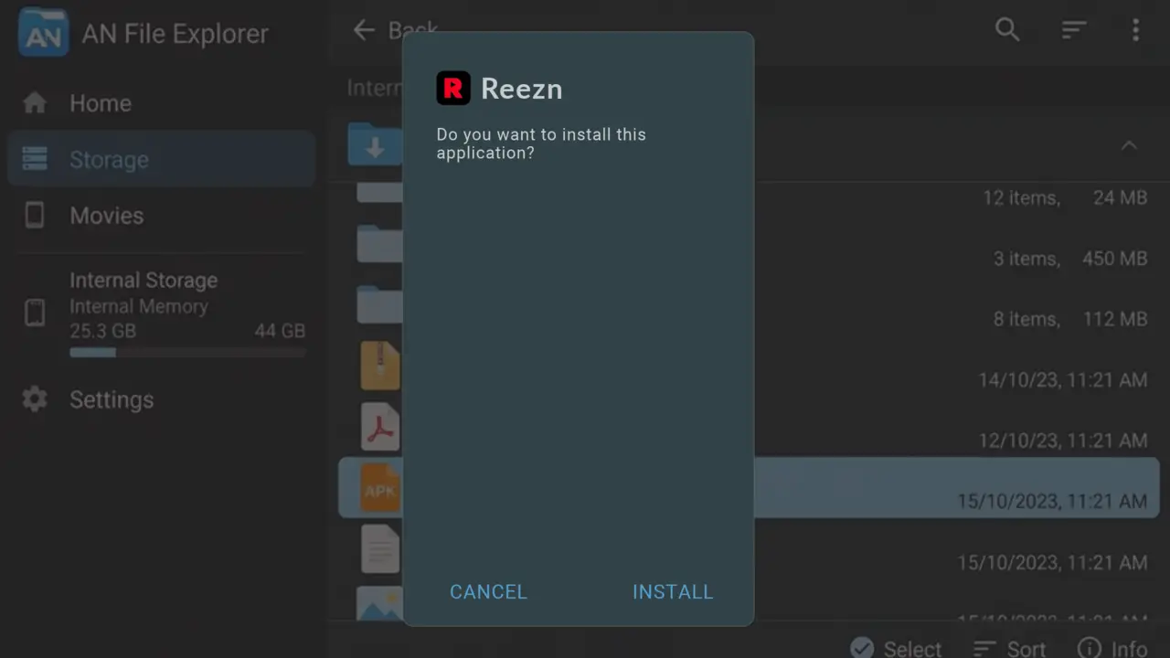Dismiss dialog with CANCEL
Screen dimensions: 1170x658
tap(488, 591)
